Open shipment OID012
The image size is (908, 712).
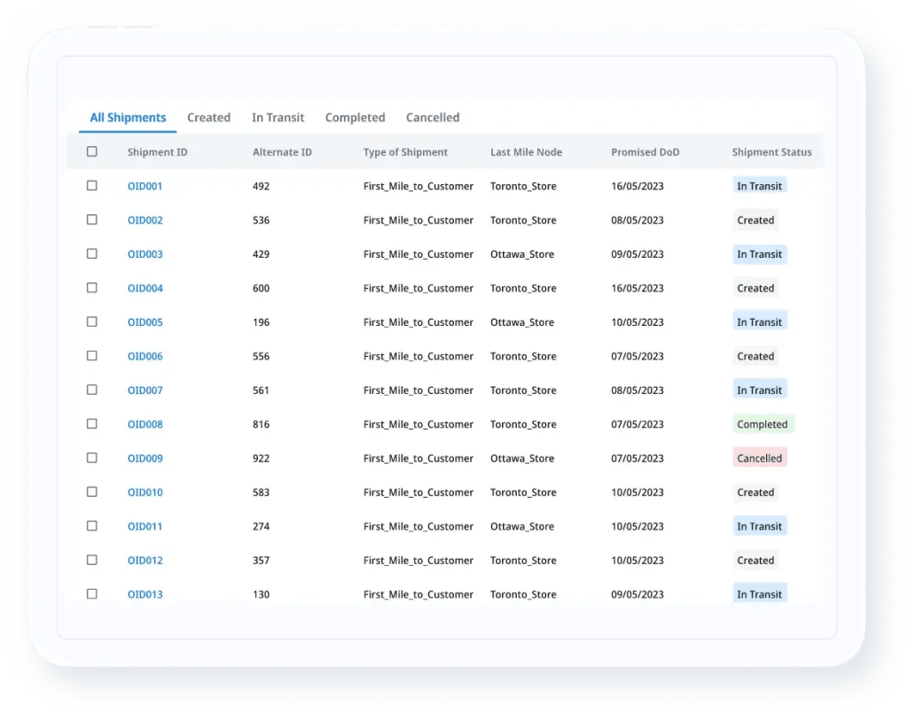(x=145, y=560)
